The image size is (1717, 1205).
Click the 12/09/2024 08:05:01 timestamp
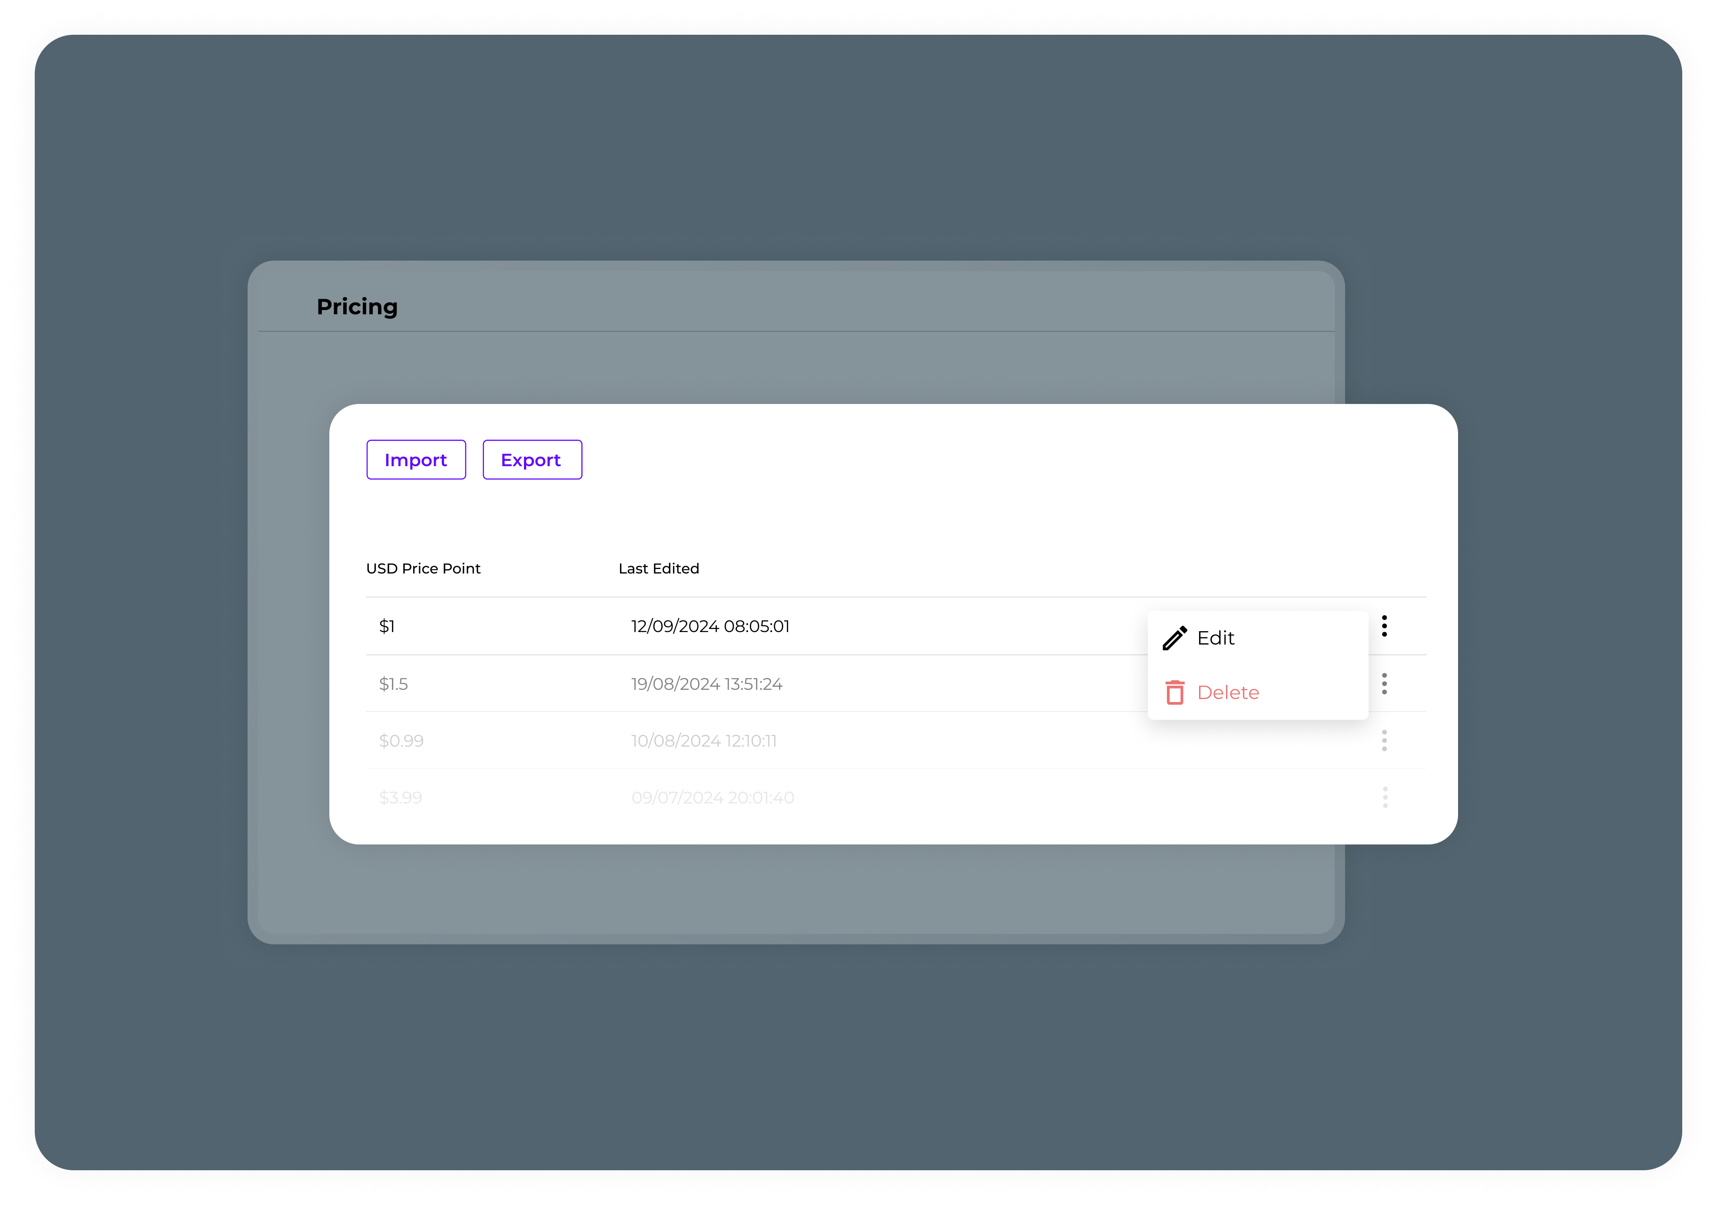[x=709, y=626]
